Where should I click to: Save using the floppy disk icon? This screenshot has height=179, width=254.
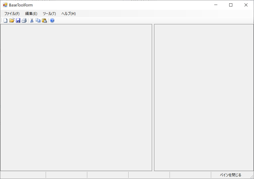click(18, 20)
